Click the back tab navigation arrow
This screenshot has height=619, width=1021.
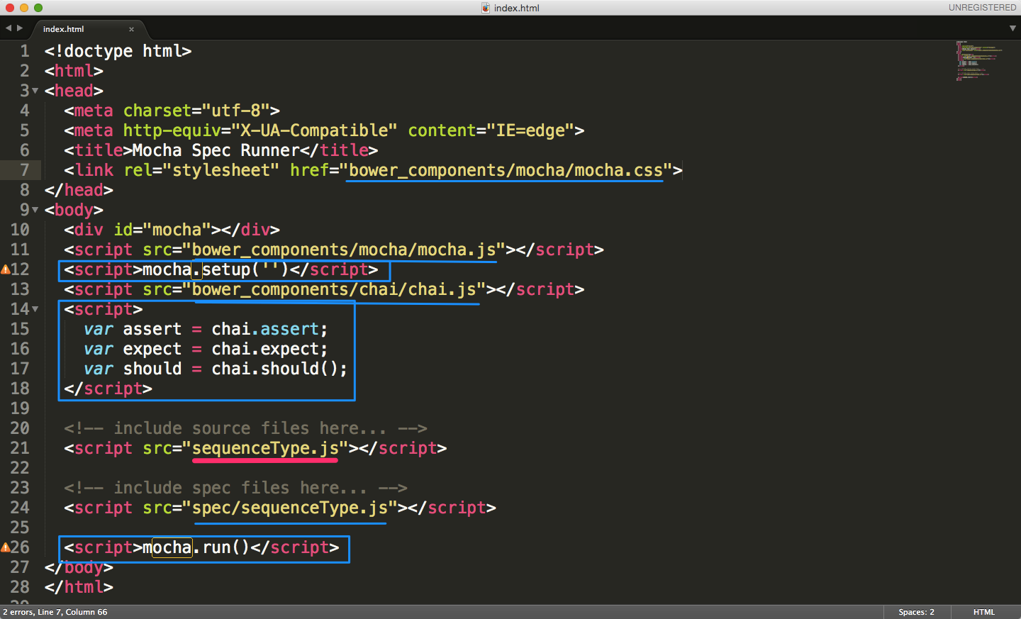tap(9, 28)
